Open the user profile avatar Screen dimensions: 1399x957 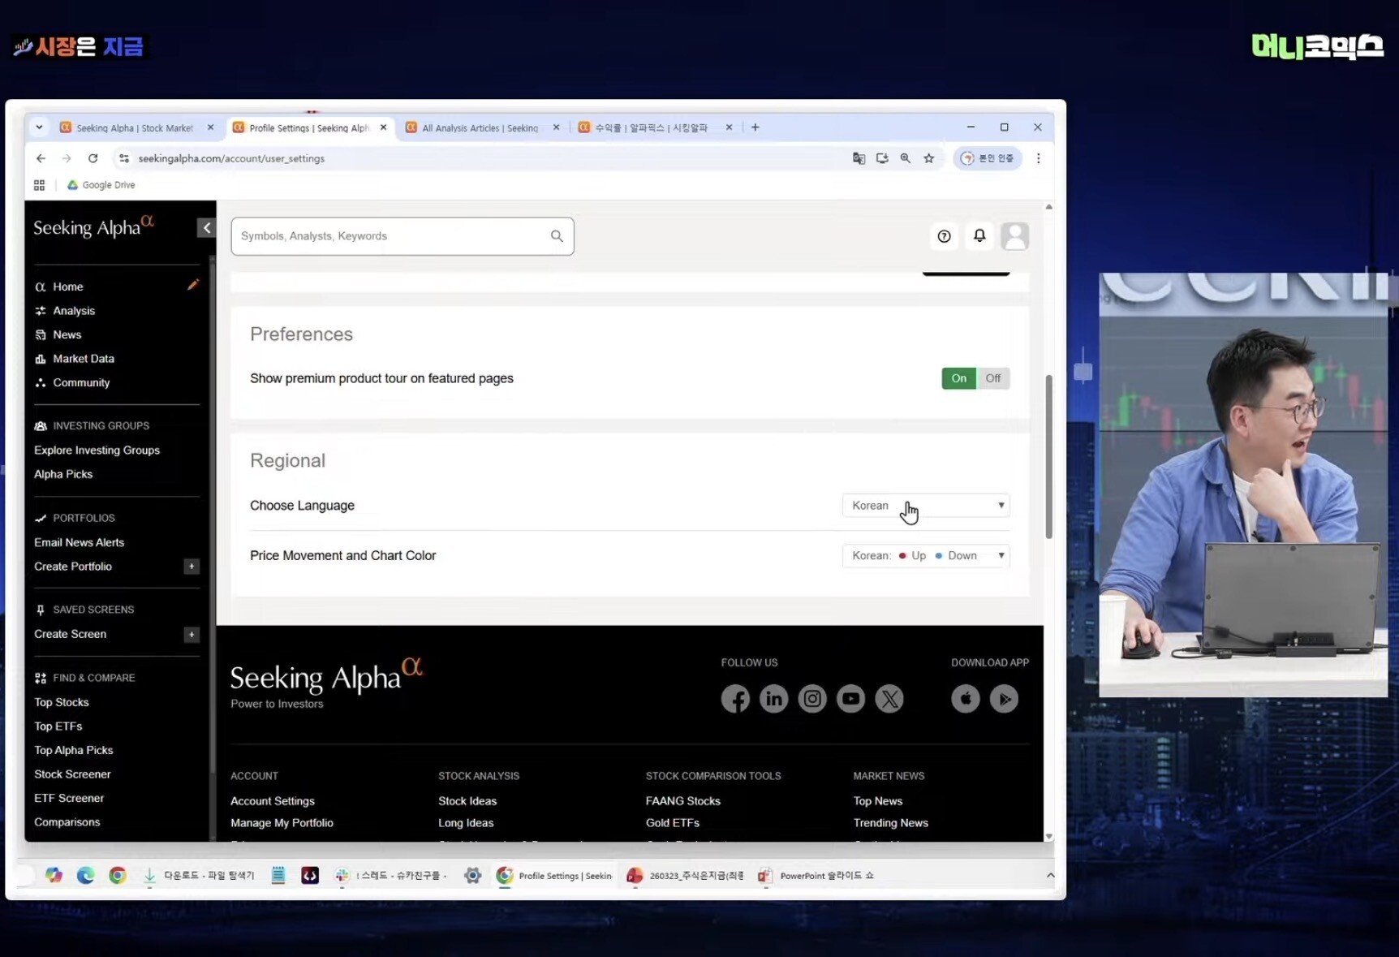[x=1014, y=236]
